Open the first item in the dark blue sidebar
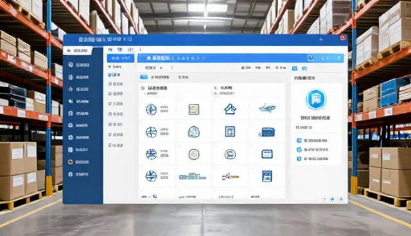This screenshot has width=411, height=236. 79,65
